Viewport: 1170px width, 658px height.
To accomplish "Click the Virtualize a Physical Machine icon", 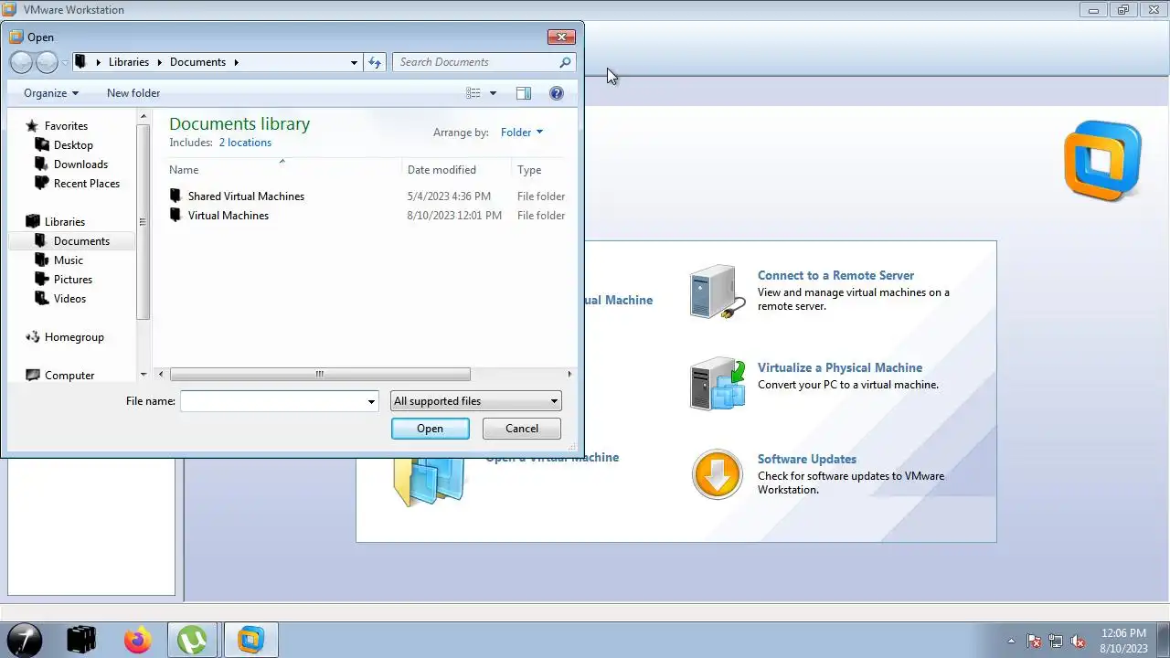I will (718, 383).
